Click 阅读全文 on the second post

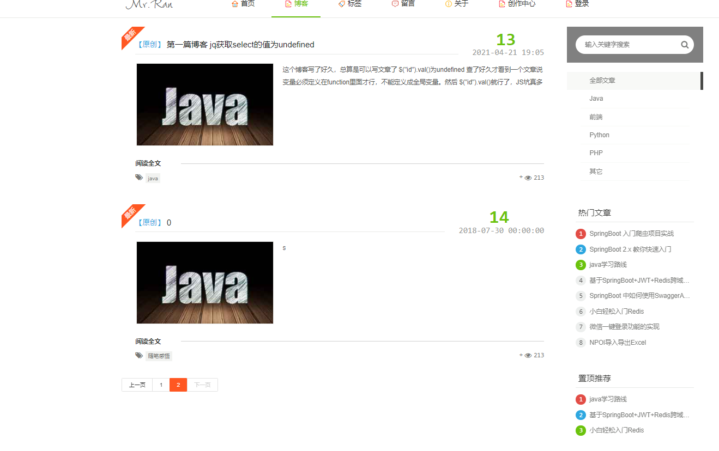click(148, 342)
